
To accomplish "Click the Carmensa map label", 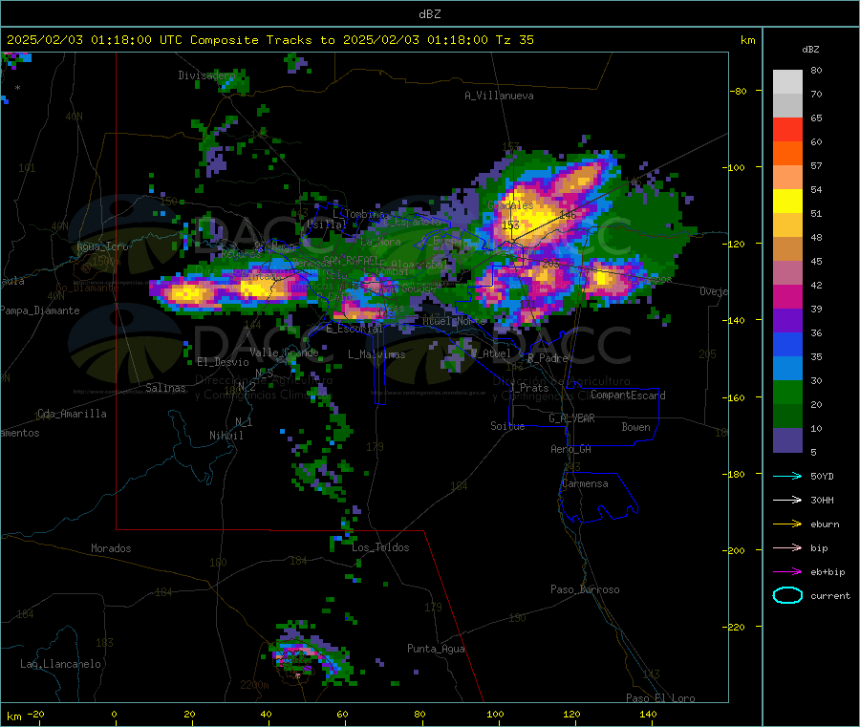I will point(585,483).
